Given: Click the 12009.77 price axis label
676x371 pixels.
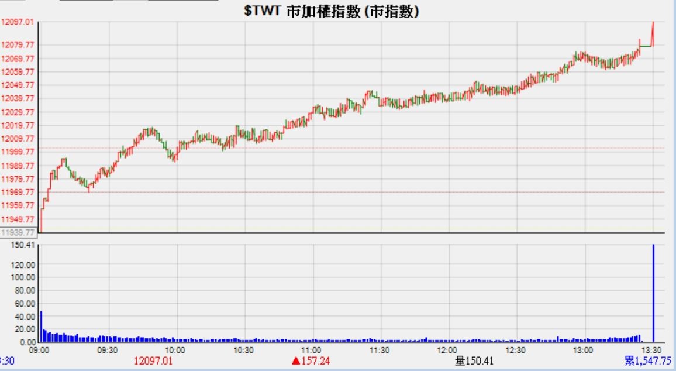Looking at the screenshot, I should [18, 139].
